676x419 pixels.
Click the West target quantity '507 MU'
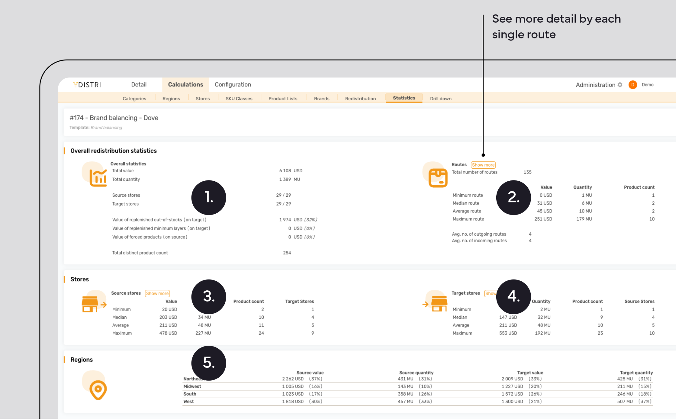point(625,401)
